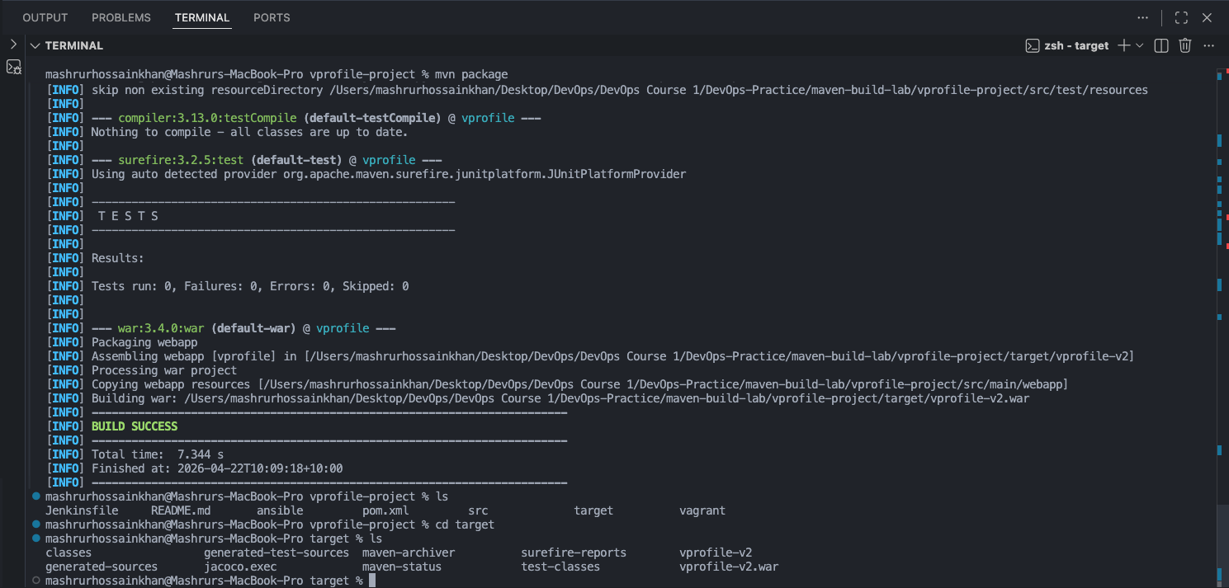
Task: Click generated-sources in target listing
Action: pyautogui.click(x=102, y=567)
